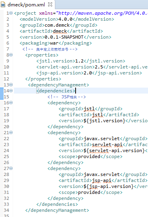Click the jsp-api.version value 2.0
Viewport: 148px width, 217px height.
[88, 73]
